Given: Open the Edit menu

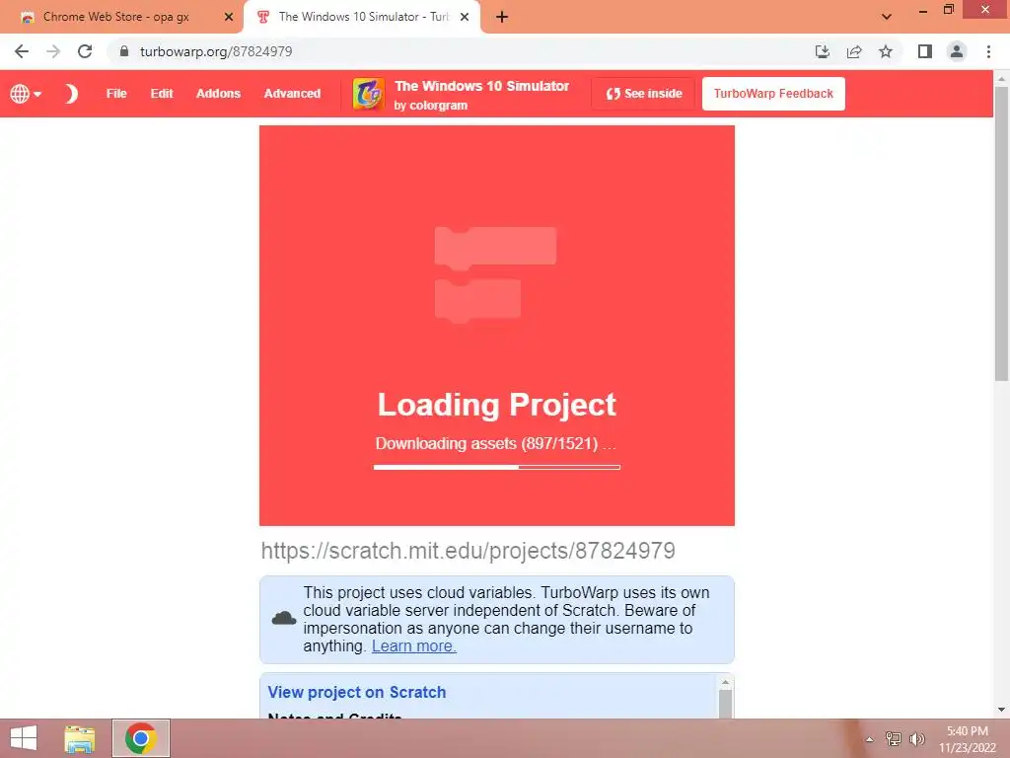Looking at the screenshot, I should click(x=162, y=94).
